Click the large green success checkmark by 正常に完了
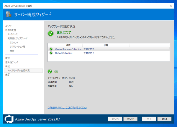177x127 pixels. pyautogui.click(x=50, y=34)
